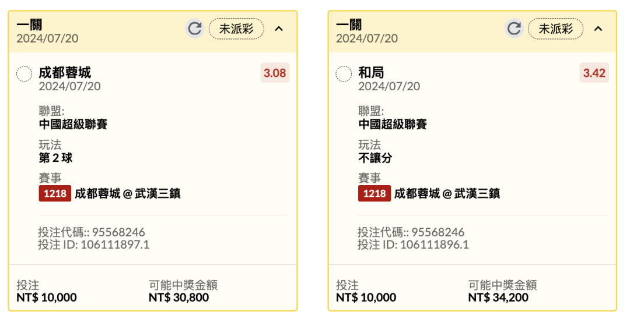Open 成都蓉城 @ 武漢三鎮 match in left card
The height and width of the screenshot is (322, 630).
[x=128, y=194]
